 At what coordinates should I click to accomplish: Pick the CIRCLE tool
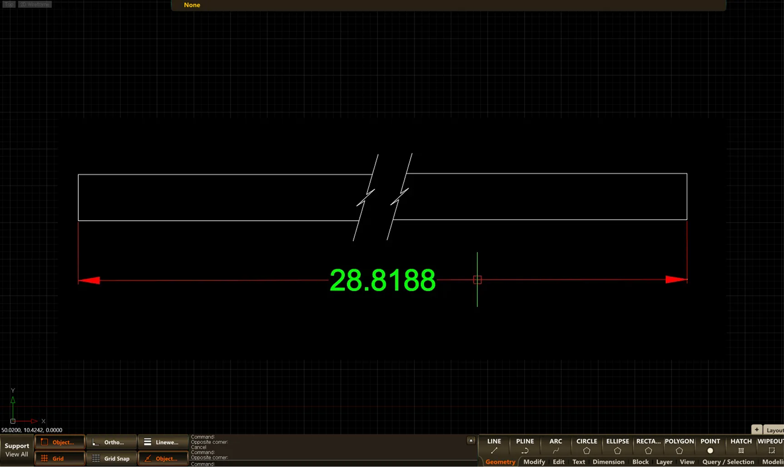586,446
